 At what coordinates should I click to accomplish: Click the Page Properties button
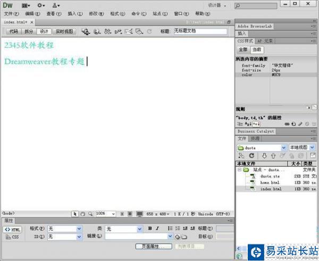pyautogui.click(x=154, y=246)
